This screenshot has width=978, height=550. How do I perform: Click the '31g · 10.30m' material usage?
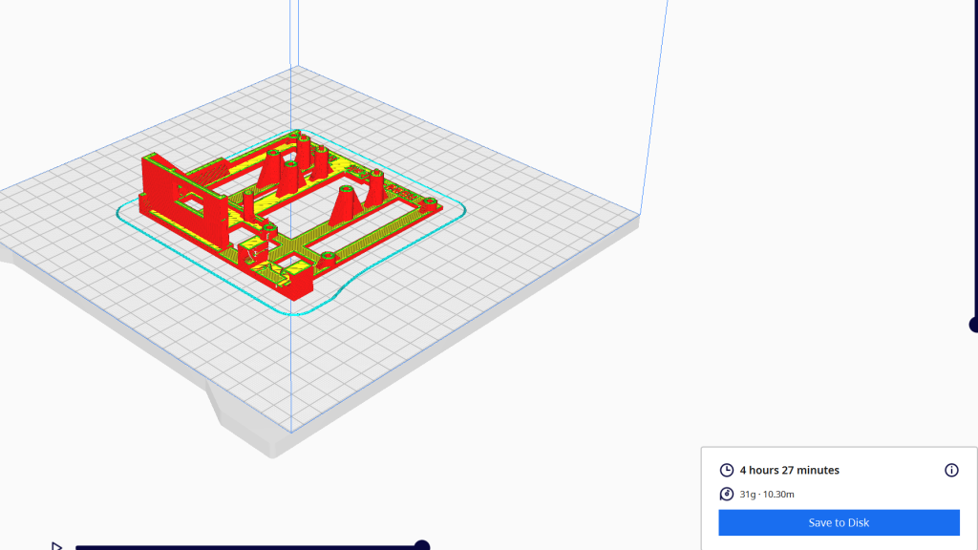pos(767,494)
